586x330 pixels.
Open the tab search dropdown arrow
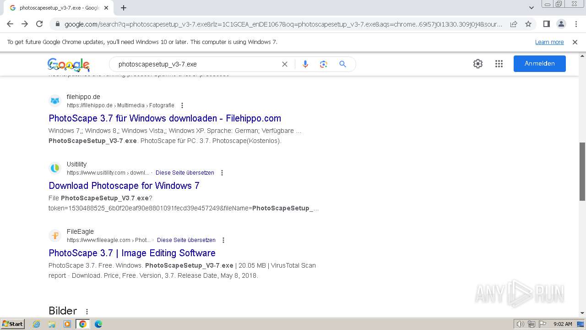click(532, 8)
